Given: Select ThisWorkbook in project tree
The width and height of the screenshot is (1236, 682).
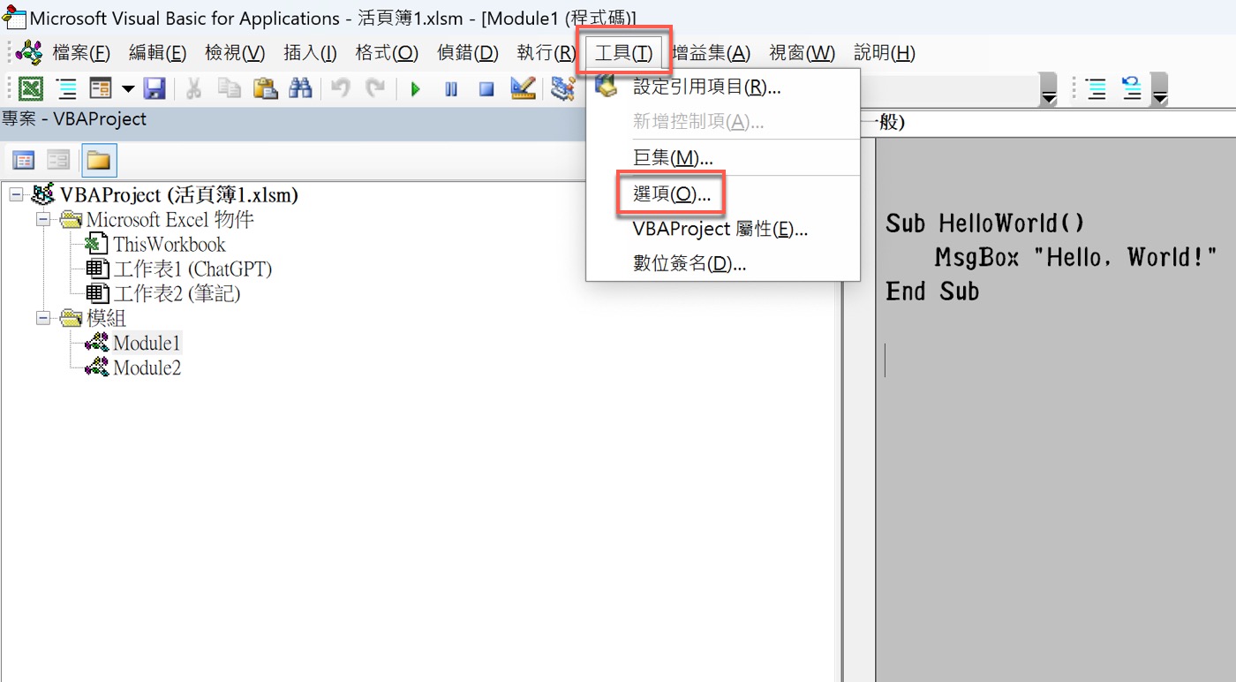Looking at the screenshot, I should 169,244.
